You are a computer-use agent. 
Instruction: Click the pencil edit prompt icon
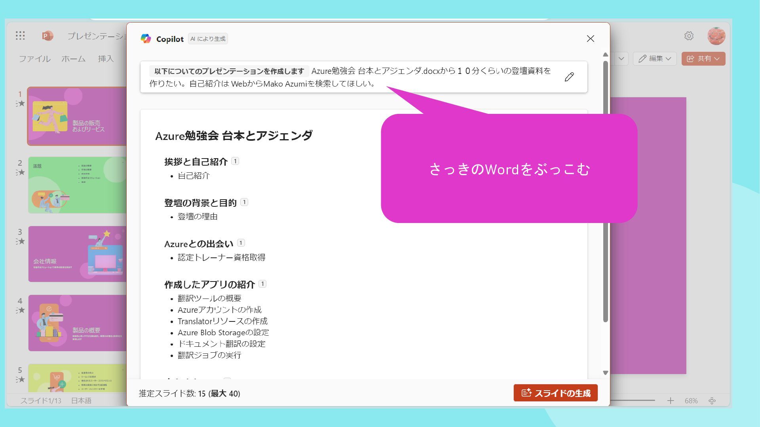(569, 77)
